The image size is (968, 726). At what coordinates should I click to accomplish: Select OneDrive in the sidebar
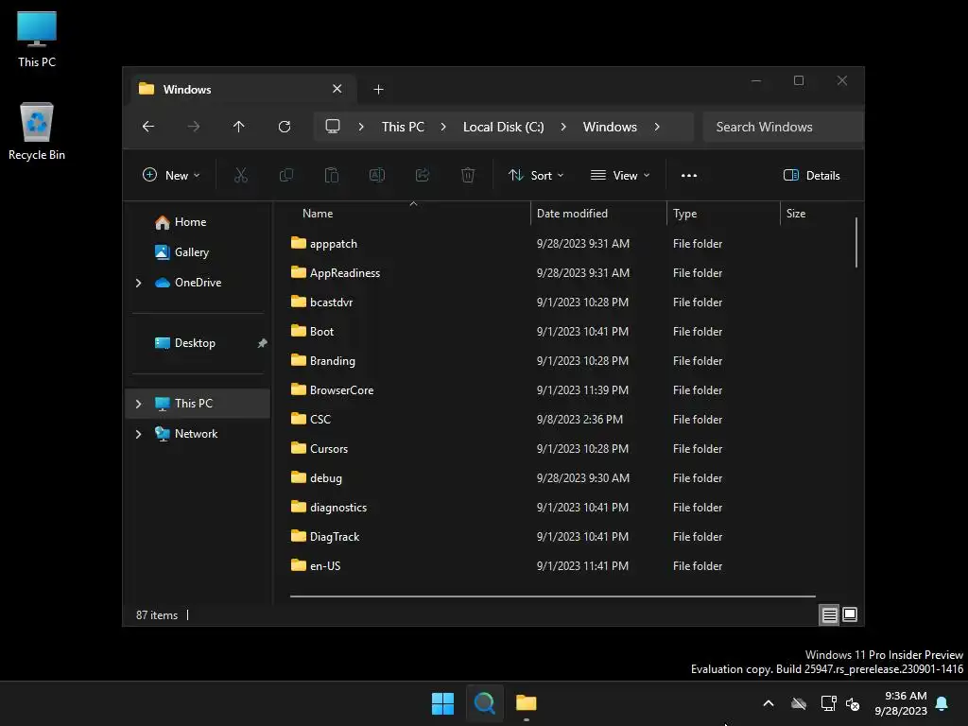click(x=198, y=283)
